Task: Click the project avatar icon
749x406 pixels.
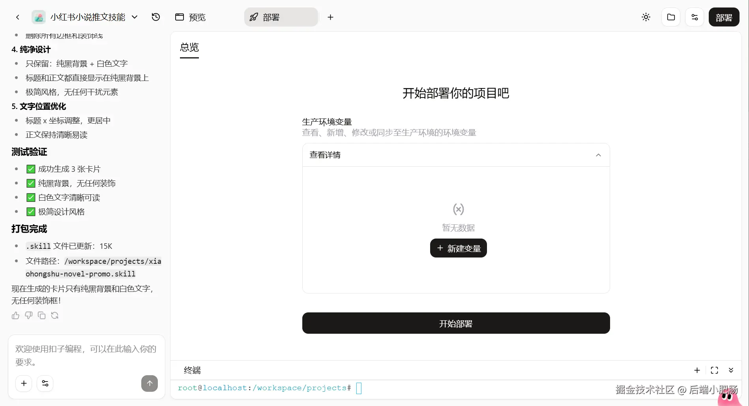Action: pyautogui.click(x=39, y=17)
